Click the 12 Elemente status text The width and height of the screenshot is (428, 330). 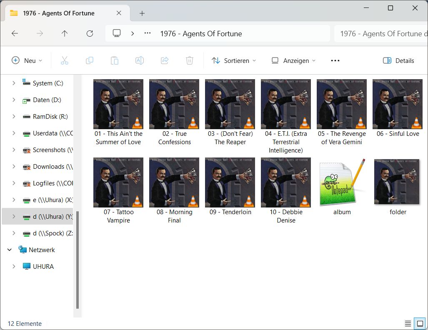coord(25,324)
